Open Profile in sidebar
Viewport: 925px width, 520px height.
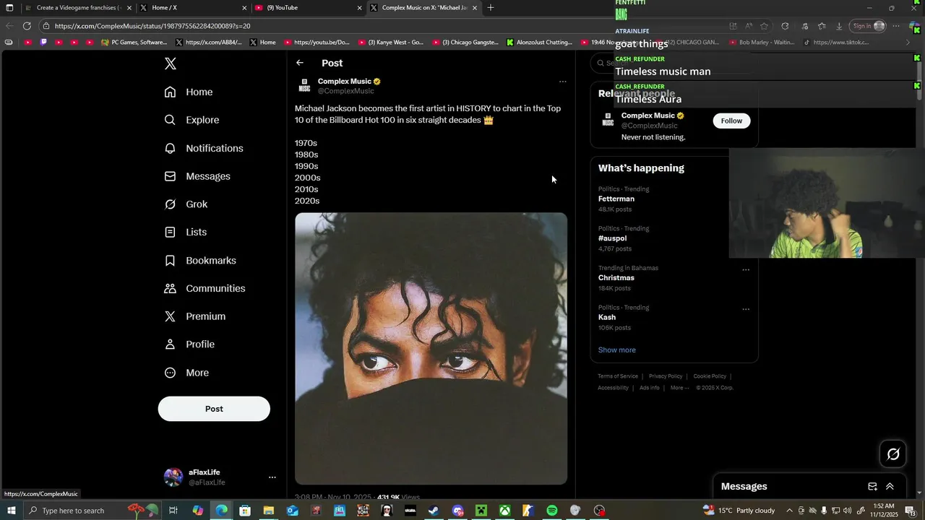189,344
